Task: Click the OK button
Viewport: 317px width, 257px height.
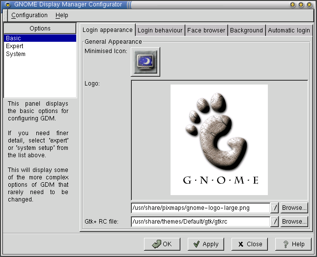Action: pyautogui.click(x=162, y=244)
